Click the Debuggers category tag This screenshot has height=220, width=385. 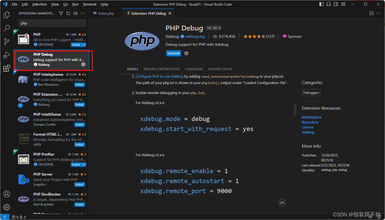tap(311, 93)
